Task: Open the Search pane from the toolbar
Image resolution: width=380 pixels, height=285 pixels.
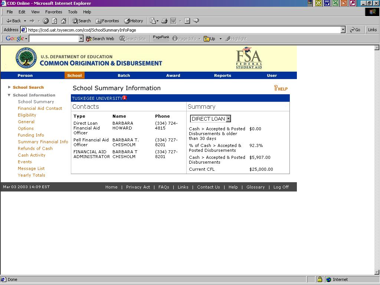Action: coord(81,21)
